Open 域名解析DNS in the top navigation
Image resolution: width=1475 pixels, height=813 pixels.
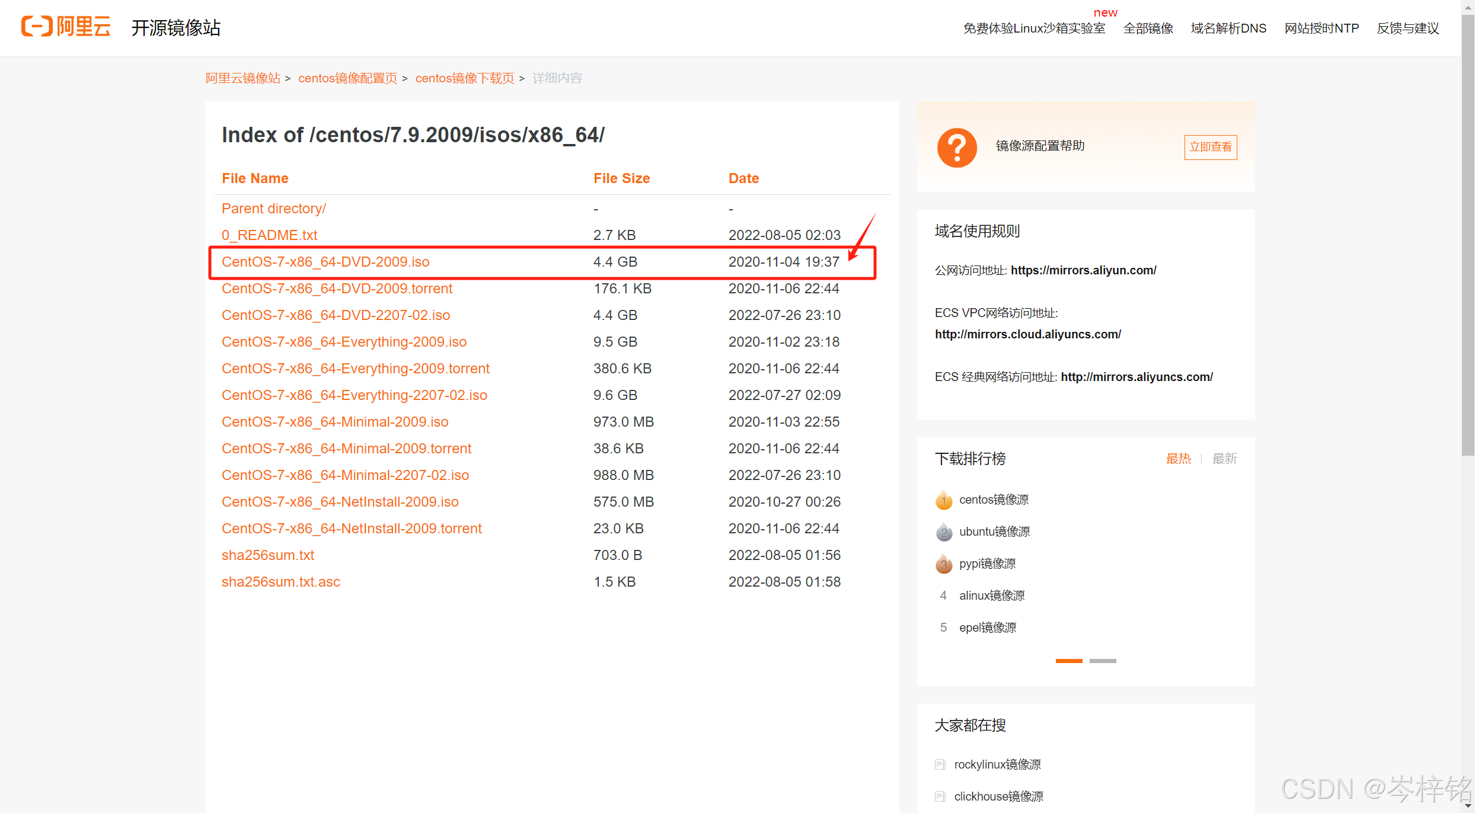pos(1228,28)
